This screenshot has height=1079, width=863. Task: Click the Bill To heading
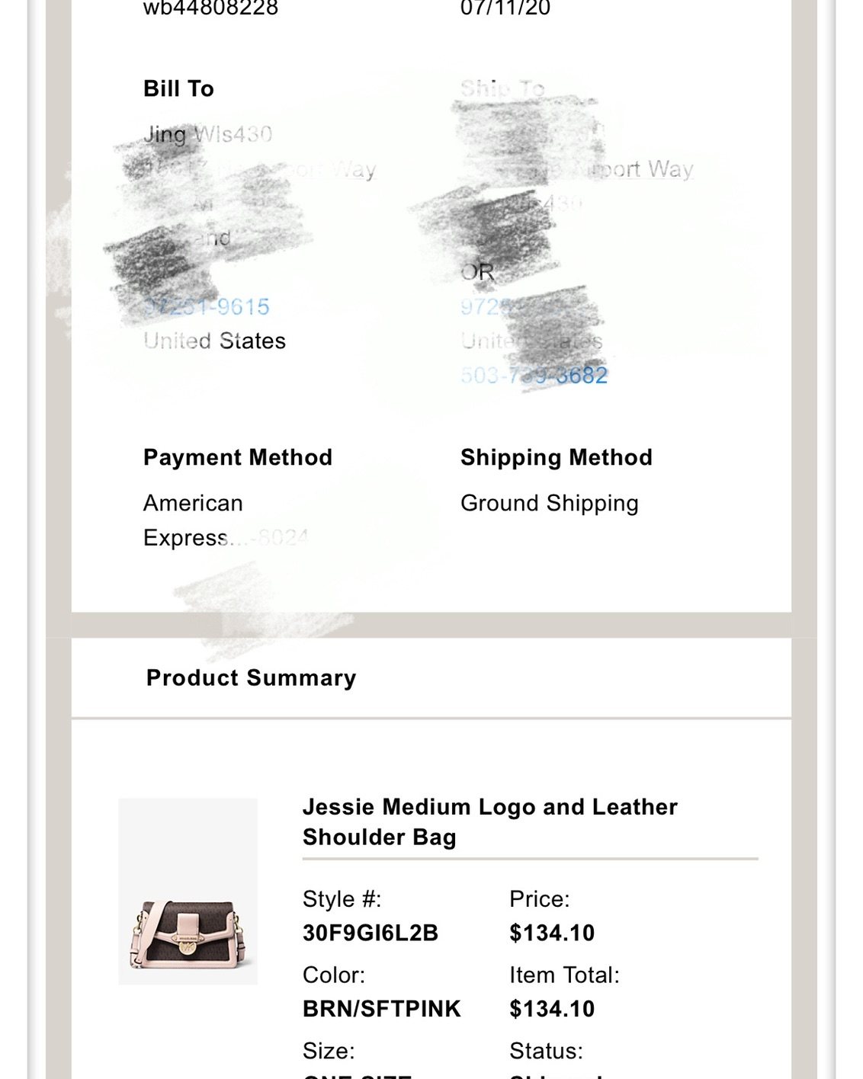(x=178, y=88)
